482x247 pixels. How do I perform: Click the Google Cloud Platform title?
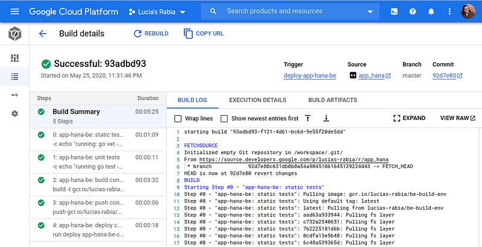74,11
